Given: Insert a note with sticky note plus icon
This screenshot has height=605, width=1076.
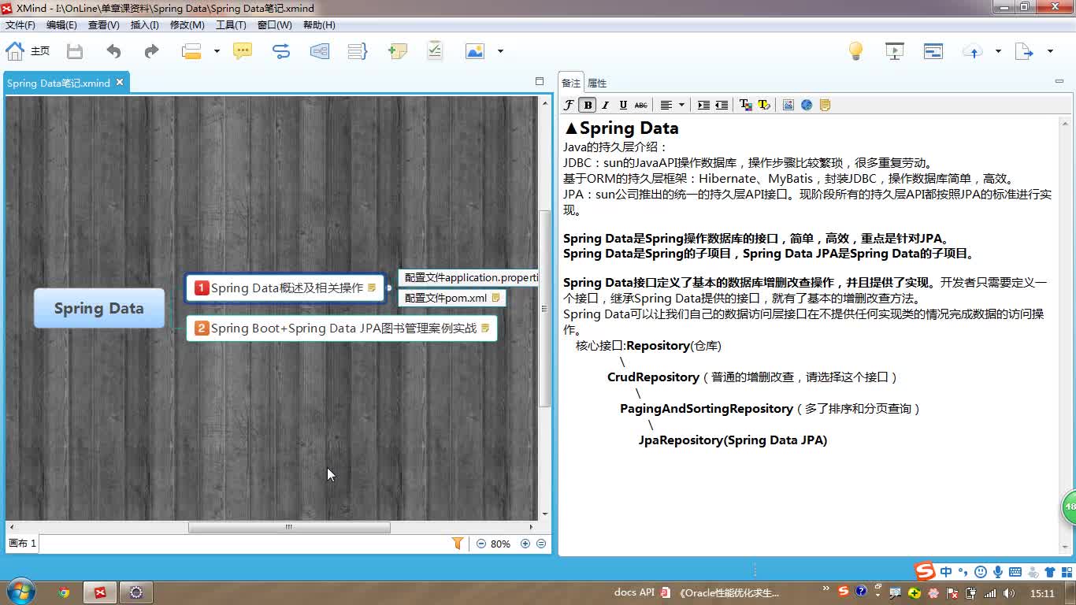Looking at the screenshot, I should click(397, 51).
